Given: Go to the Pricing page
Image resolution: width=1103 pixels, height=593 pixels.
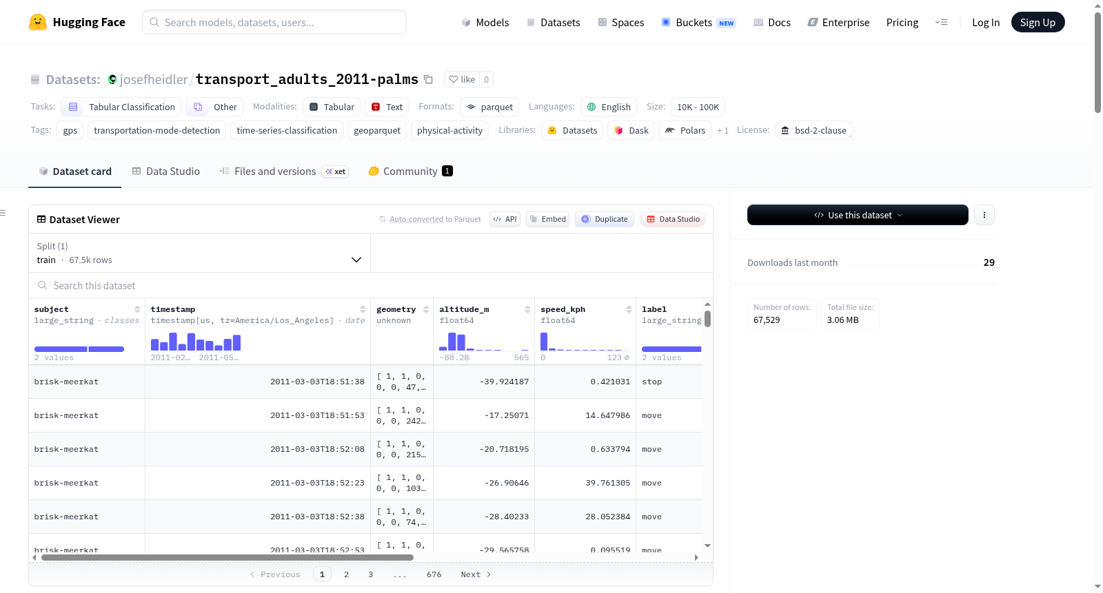Looking at the screenshot, I should click(902, 22).
